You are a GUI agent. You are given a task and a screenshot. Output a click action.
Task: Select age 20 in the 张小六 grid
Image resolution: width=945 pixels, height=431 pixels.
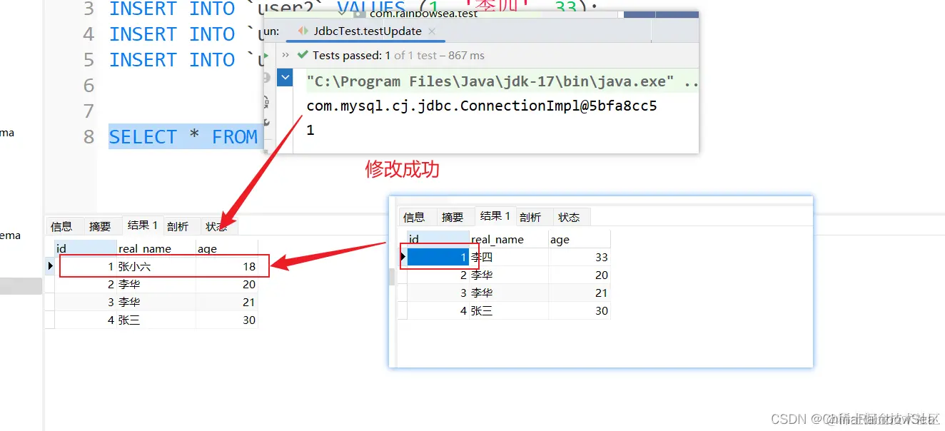click(227, 284)
